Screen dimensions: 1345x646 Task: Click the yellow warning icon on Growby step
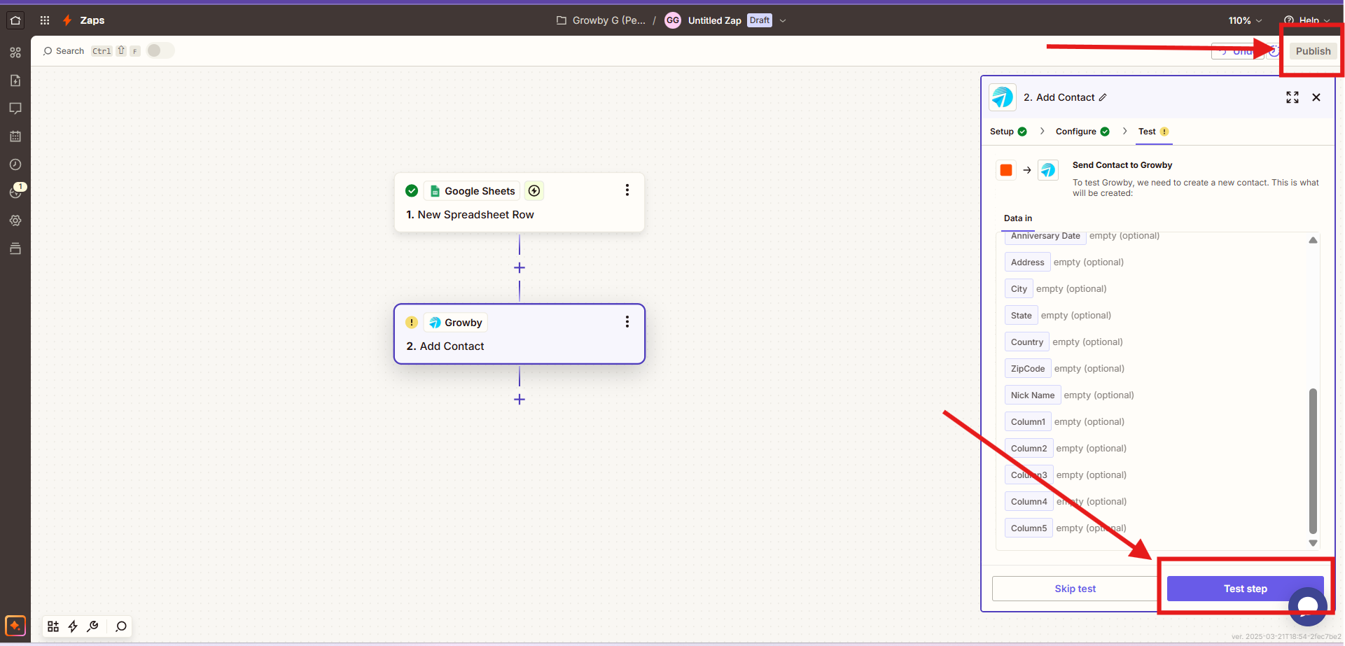412,323
